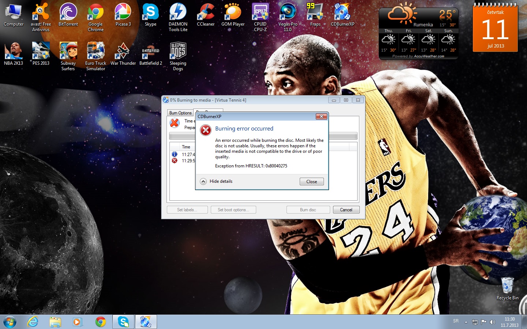Select the CCleaner desktop icon
The image size is (527, 329).
206,15
